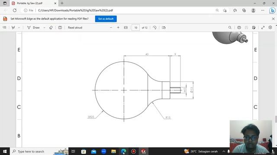Image resolution: width=277 pixels, height=155 pixels.
Task: Open the Settings and more menu
Action: [263, 10]
